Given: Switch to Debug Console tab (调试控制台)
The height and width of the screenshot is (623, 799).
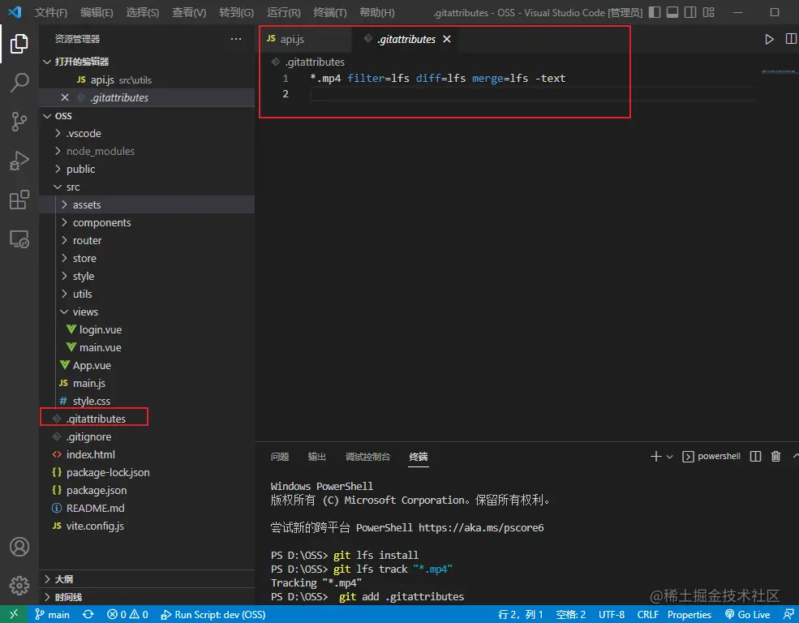Looking at the screenshot, I should (x=367, y=457).
